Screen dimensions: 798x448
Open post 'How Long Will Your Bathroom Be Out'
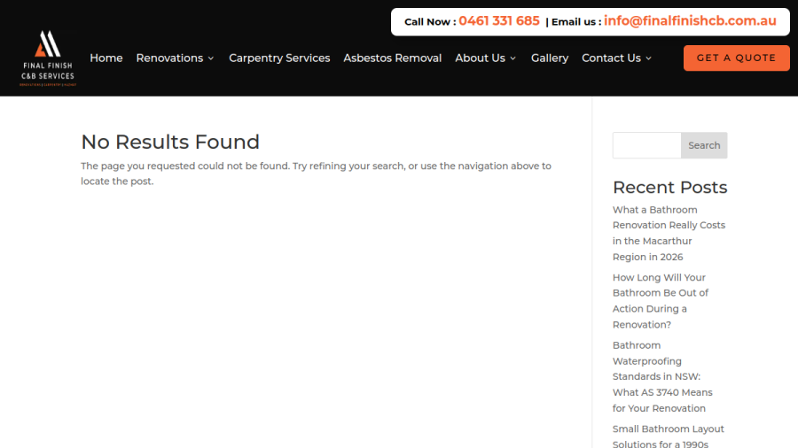(660, 301)
